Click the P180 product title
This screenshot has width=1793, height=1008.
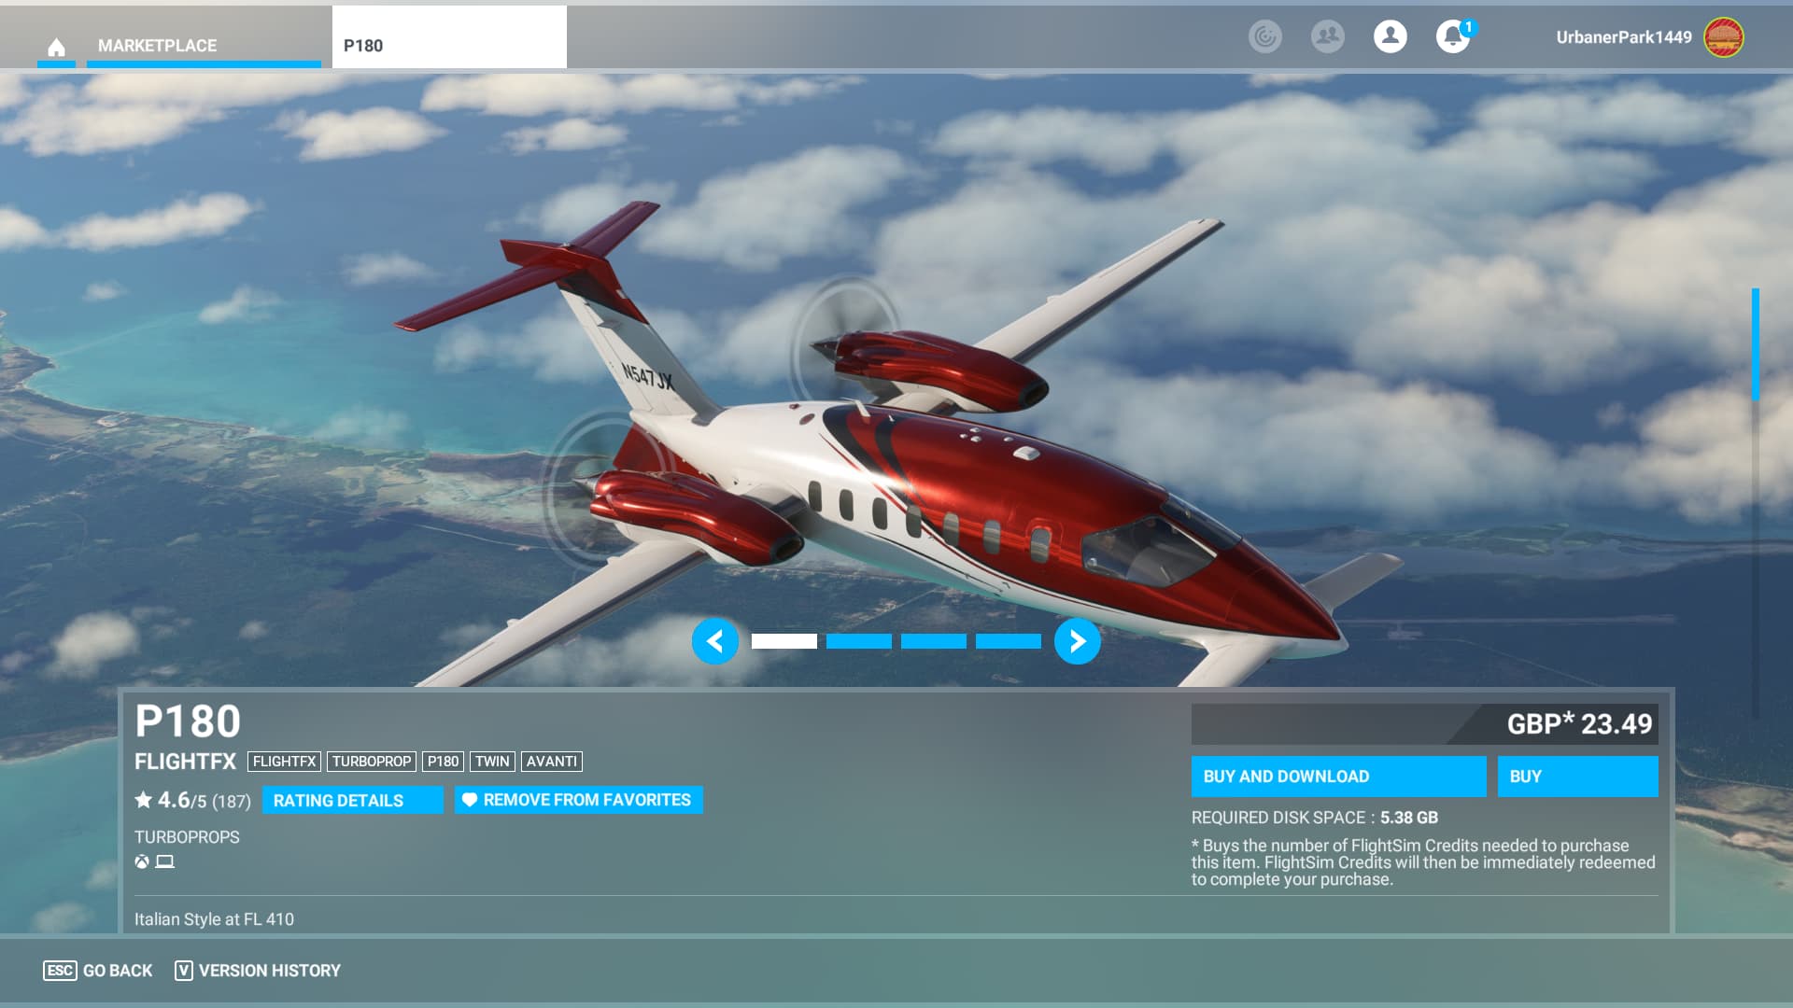(188, 721)
